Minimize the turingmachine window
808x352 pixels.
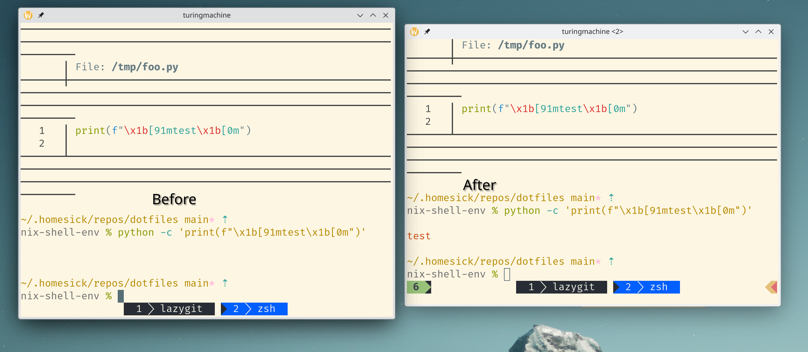(x=360, y=15)
